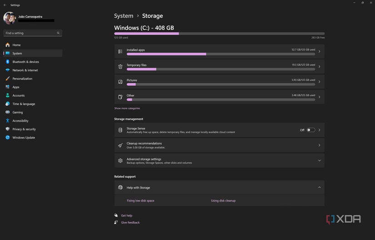Viewport: 375px width, 240px height.
Task: Open the user profile picture
Action: 10,18
